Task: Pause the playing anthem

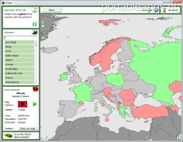Action: [x=35, y=24]
